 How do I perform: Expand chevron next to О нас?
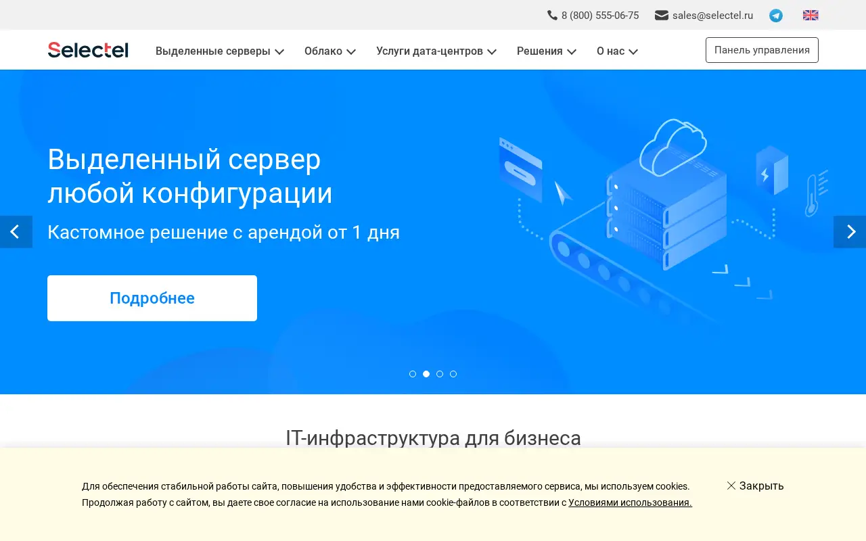[x=633, y=51]
